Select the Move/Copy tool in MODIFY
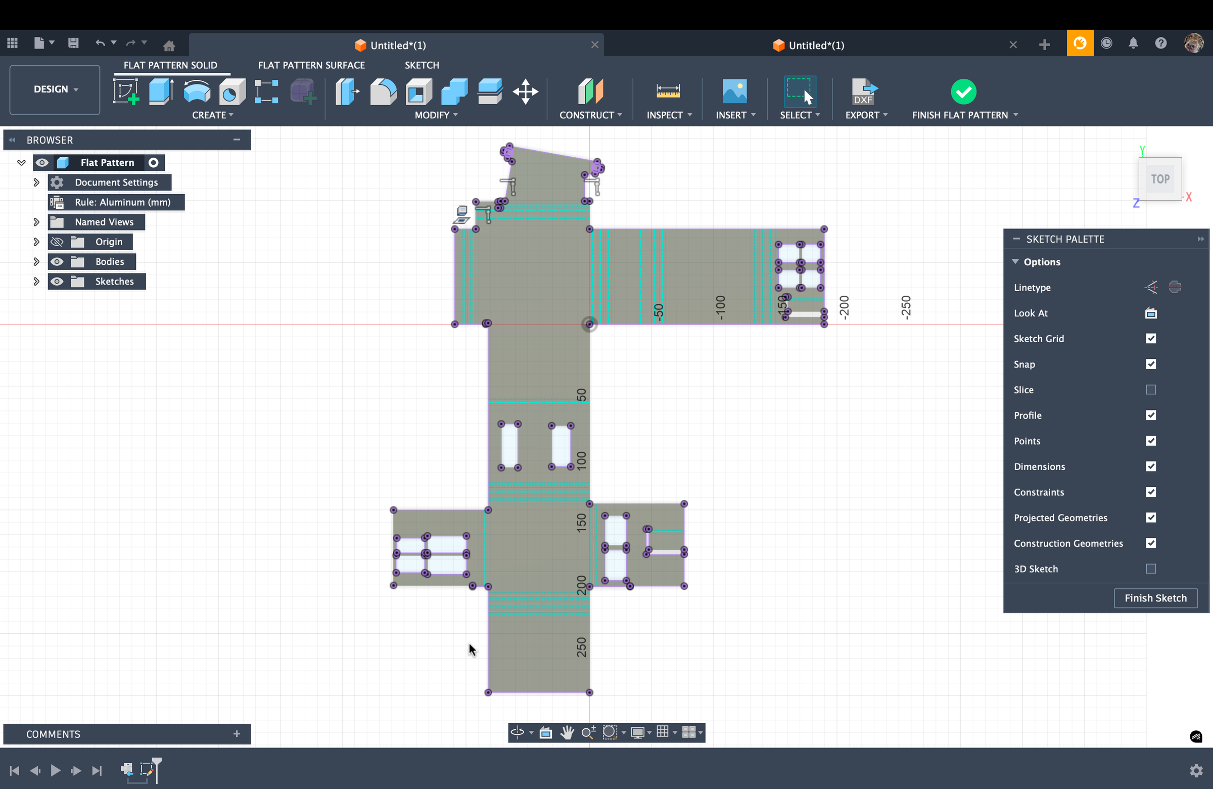 tap(525, 92)
